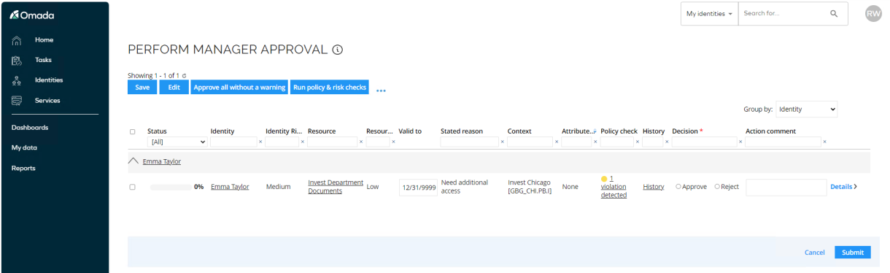Check the Emma Taylor row checkbox

point(132,187)
